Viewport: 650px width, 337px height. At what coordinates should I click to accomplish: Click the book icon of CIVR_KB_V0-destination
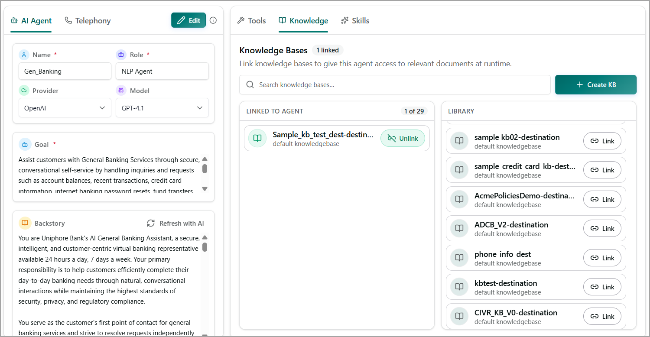[x=459, y=316]
